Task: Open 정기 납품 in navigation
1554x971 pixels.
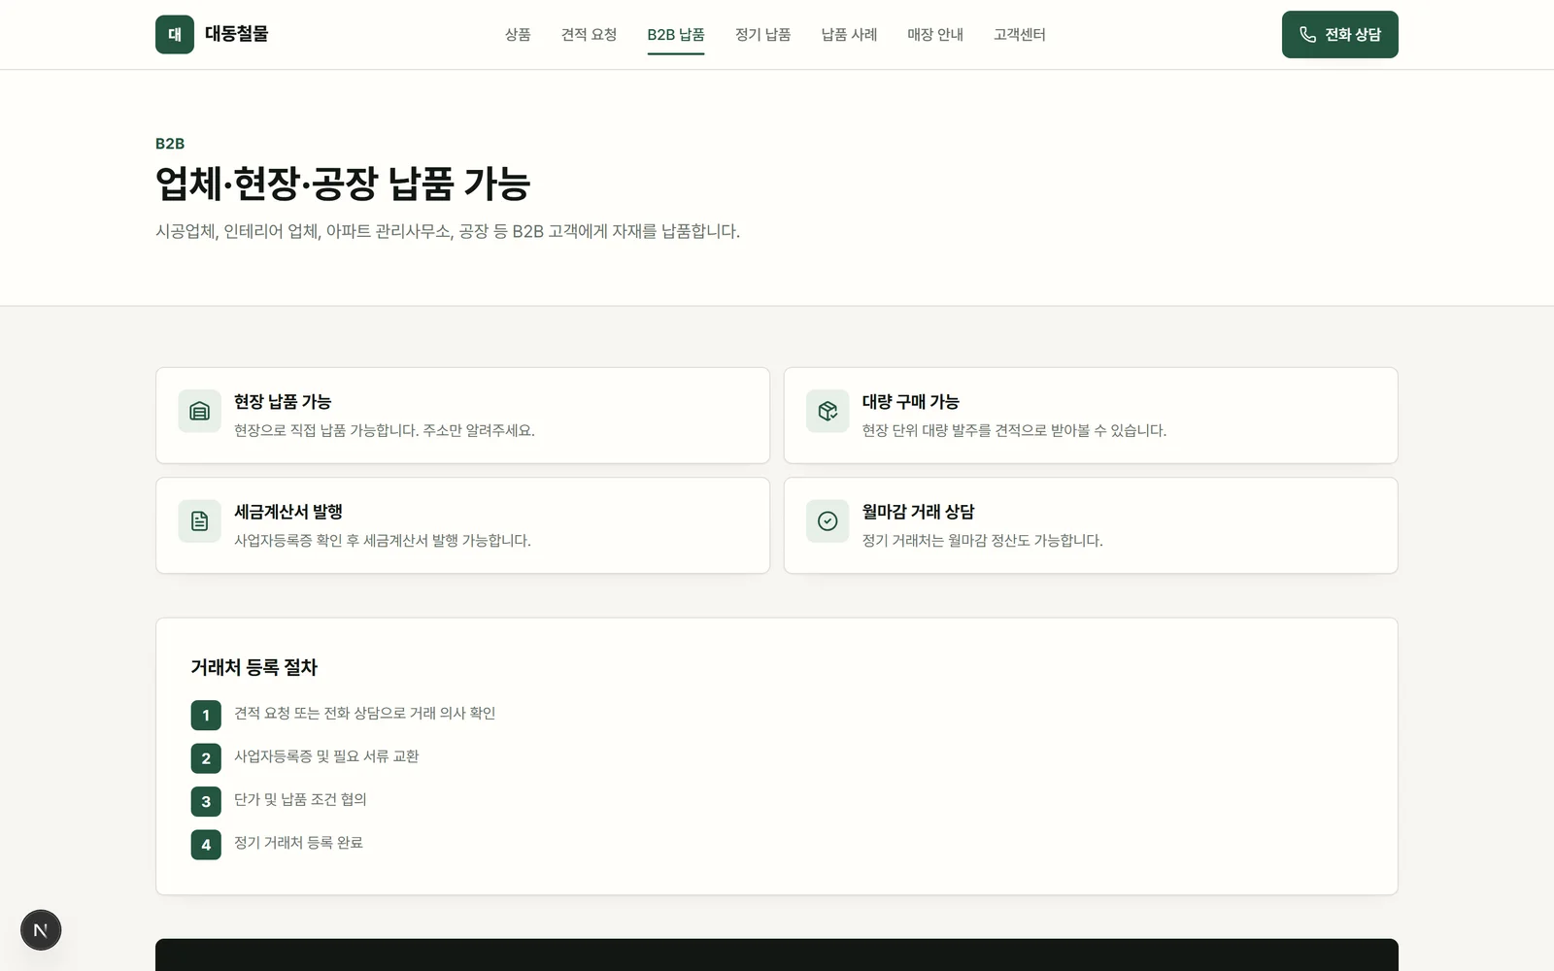Action: point(762,34)
